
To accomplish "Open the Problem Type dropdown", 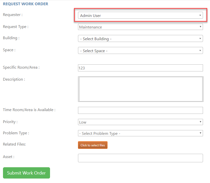I will tap(140, 133).
